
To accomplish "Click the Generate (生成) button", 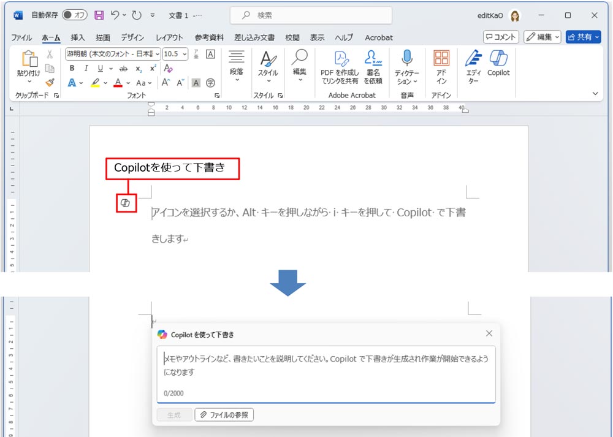I will click(x=174, y=415).
